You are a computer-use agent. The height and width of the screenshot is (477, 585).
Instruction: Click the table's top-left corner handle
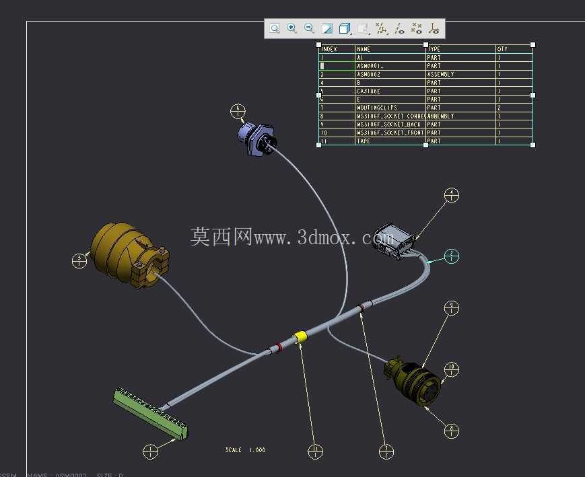point(318,45)
